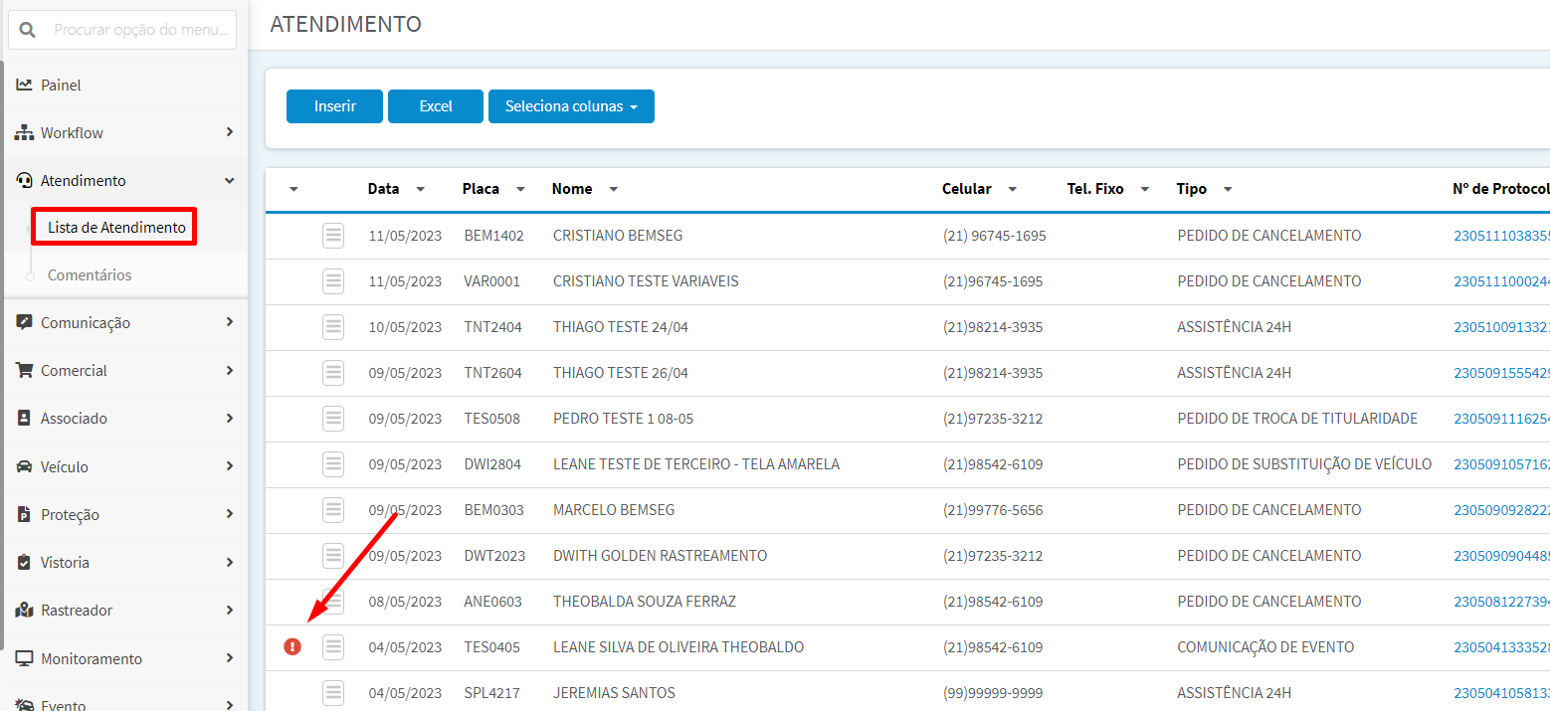The height and width of the screenshot is (711, 1550).
Task: Click the Comercial shopping cart icon
Action: coord(25,370)
